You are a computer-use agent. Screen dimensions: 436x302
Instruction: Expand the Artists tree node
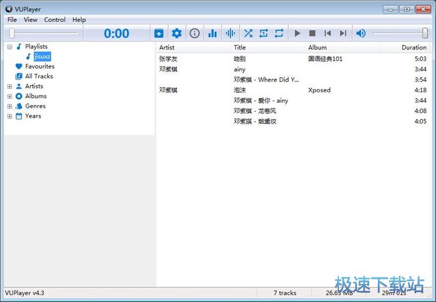pyautogui.click(x=10, y=87)
